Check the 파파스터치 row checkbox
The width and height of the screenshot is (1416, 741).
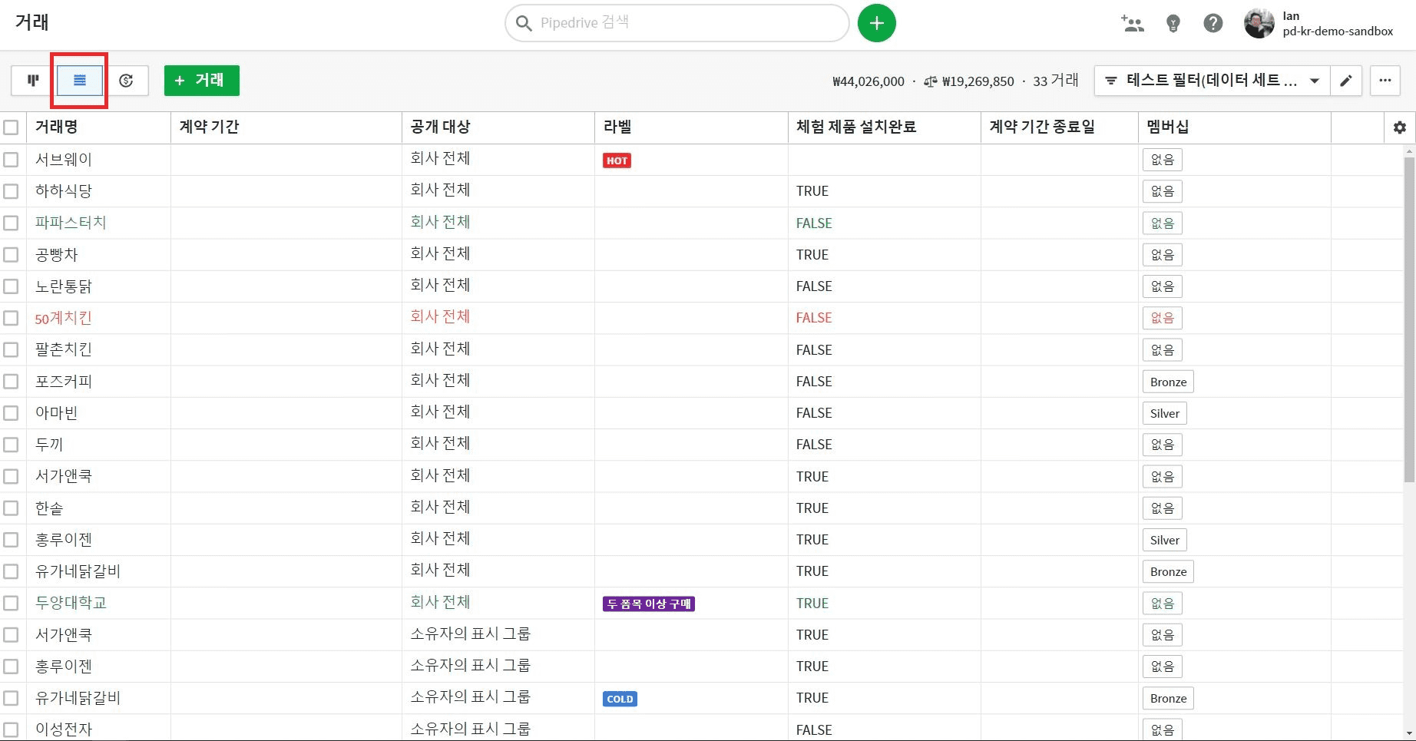point(11,223)
